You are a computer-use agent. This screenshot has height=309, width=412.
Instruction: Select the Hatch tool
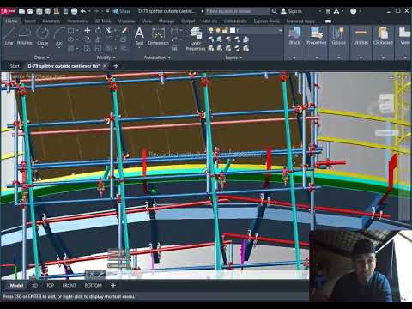pyautogui.click(x=71, y=49)
